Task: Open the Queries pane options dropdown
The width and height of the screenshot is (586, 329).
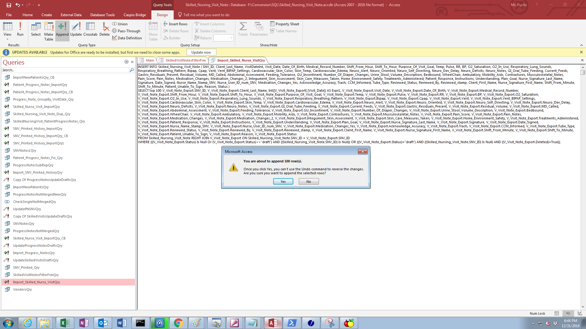Action: 126,62
